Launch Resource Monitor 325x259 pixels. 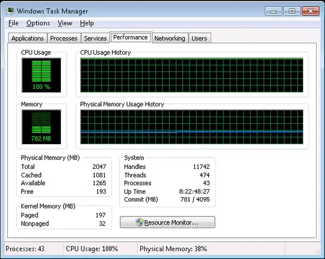(x=167, y=222)
